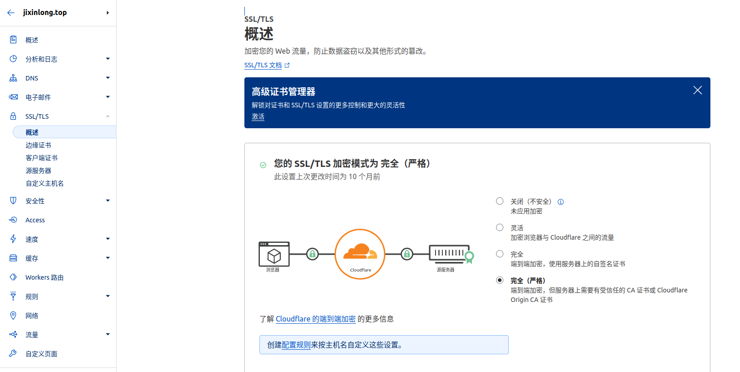The image size is (740, 372).
Task: Click the Access login arrow icon
Action: coord(13,220)
